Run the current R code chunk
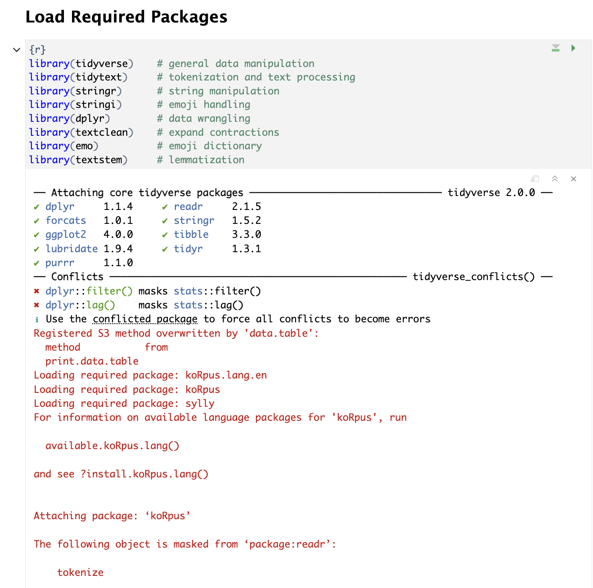Viewport: 593px width, 588px height. [573, 48]
